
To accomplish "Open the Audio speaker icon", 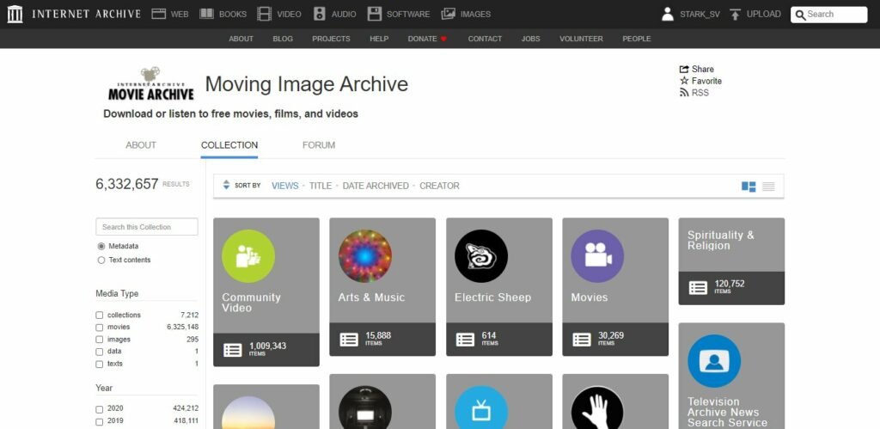I will pyautogui.click(x=320, y=14).
